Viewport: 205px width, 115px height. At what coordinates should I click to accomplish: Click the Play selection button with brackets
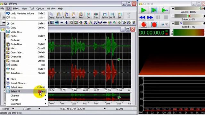154,10
